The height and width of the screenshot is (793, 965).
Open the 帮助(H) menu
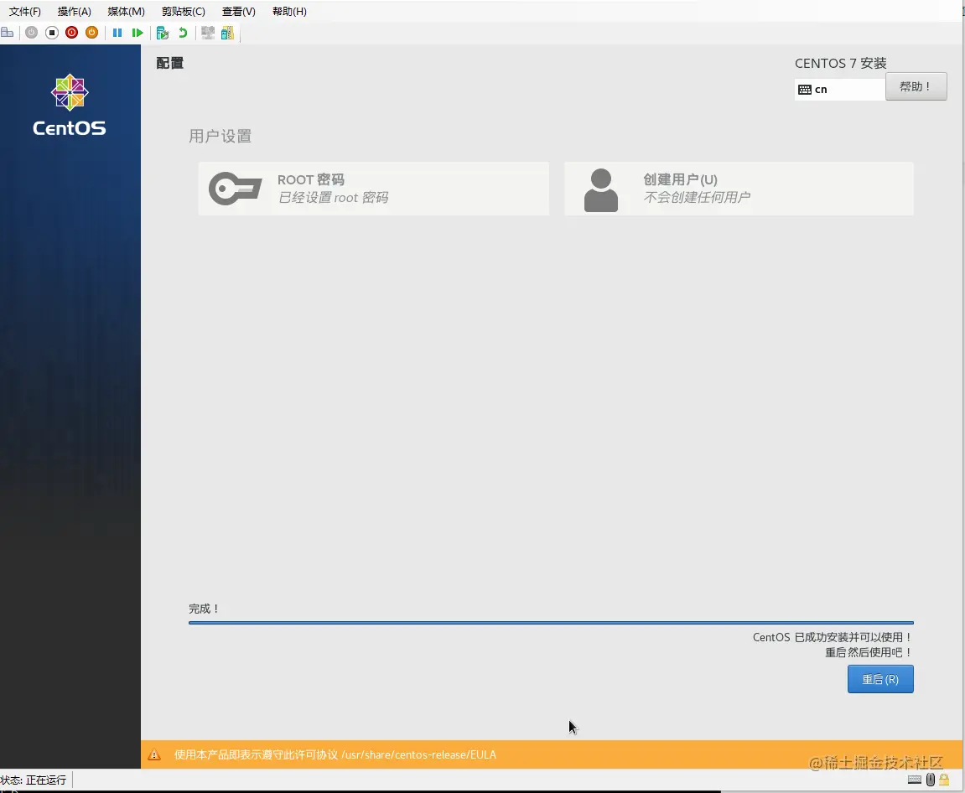tap(289, 12)
